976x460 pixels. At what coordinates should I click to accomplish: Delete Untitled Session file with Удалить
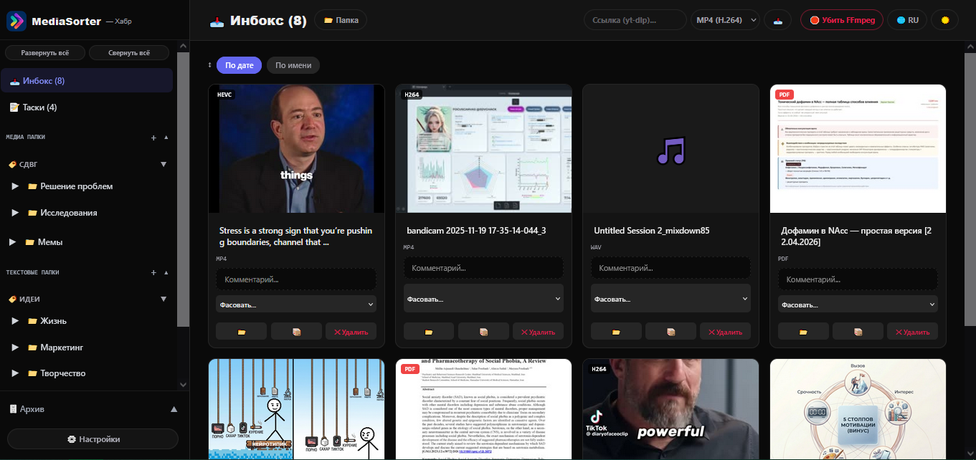click(725, 332)
